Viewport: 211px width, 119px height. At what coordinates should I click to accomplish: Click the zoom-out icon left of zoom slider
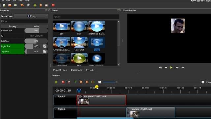coord(100,82)
